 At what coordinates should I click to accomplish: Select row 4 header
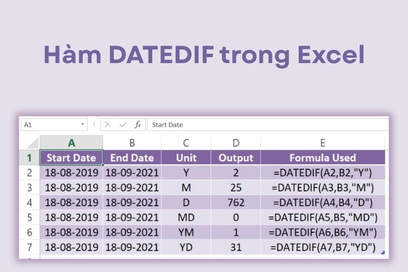click(29, 202)
